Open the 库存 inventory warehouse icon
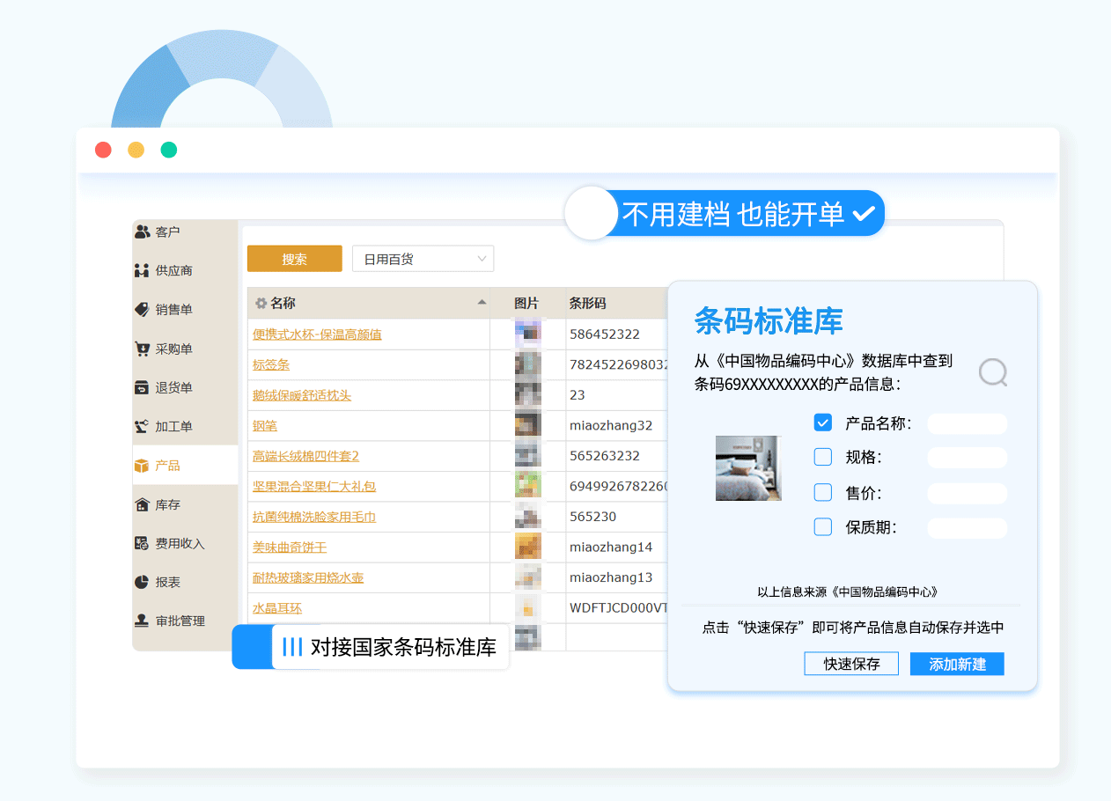The image size is (1111, 801). [142, 504]
